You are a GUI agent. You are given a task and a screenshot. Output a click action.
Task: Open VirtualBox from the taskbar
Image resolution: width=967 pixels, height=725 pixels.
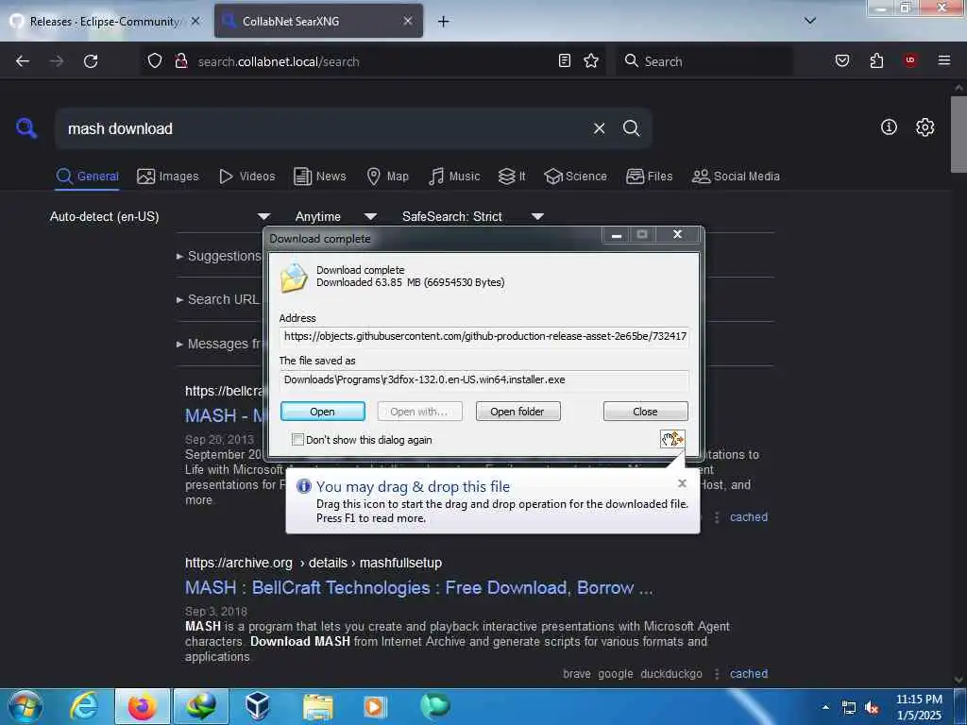258,706
